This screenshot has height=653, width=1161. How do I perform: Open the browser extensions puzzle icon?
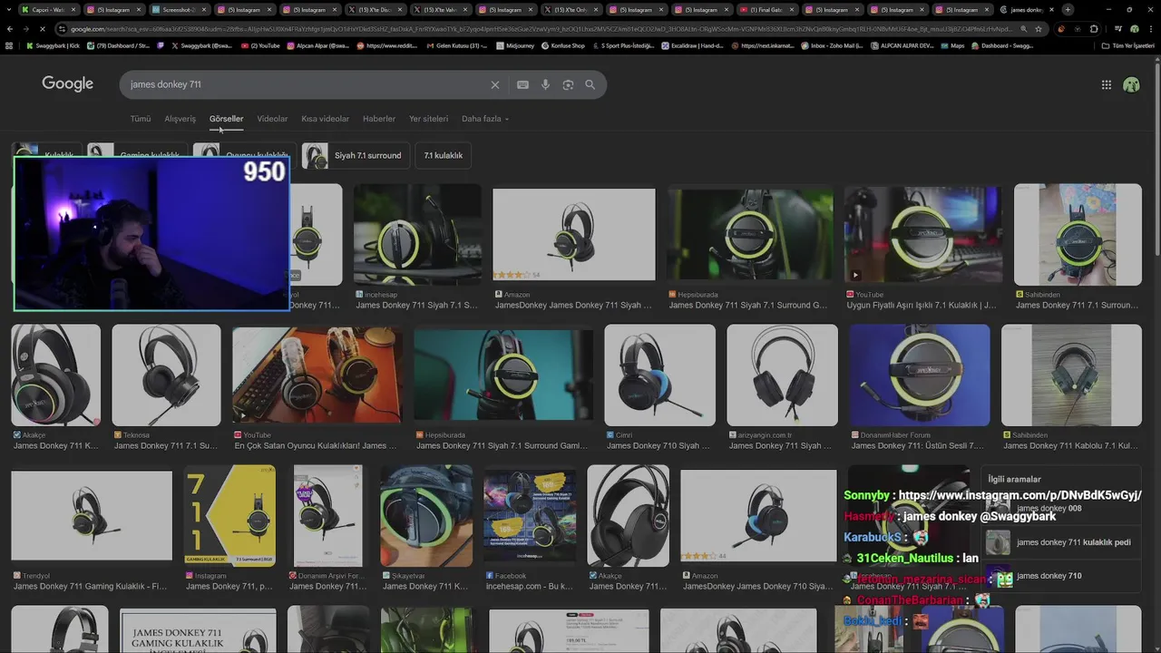click(1094, 28)
